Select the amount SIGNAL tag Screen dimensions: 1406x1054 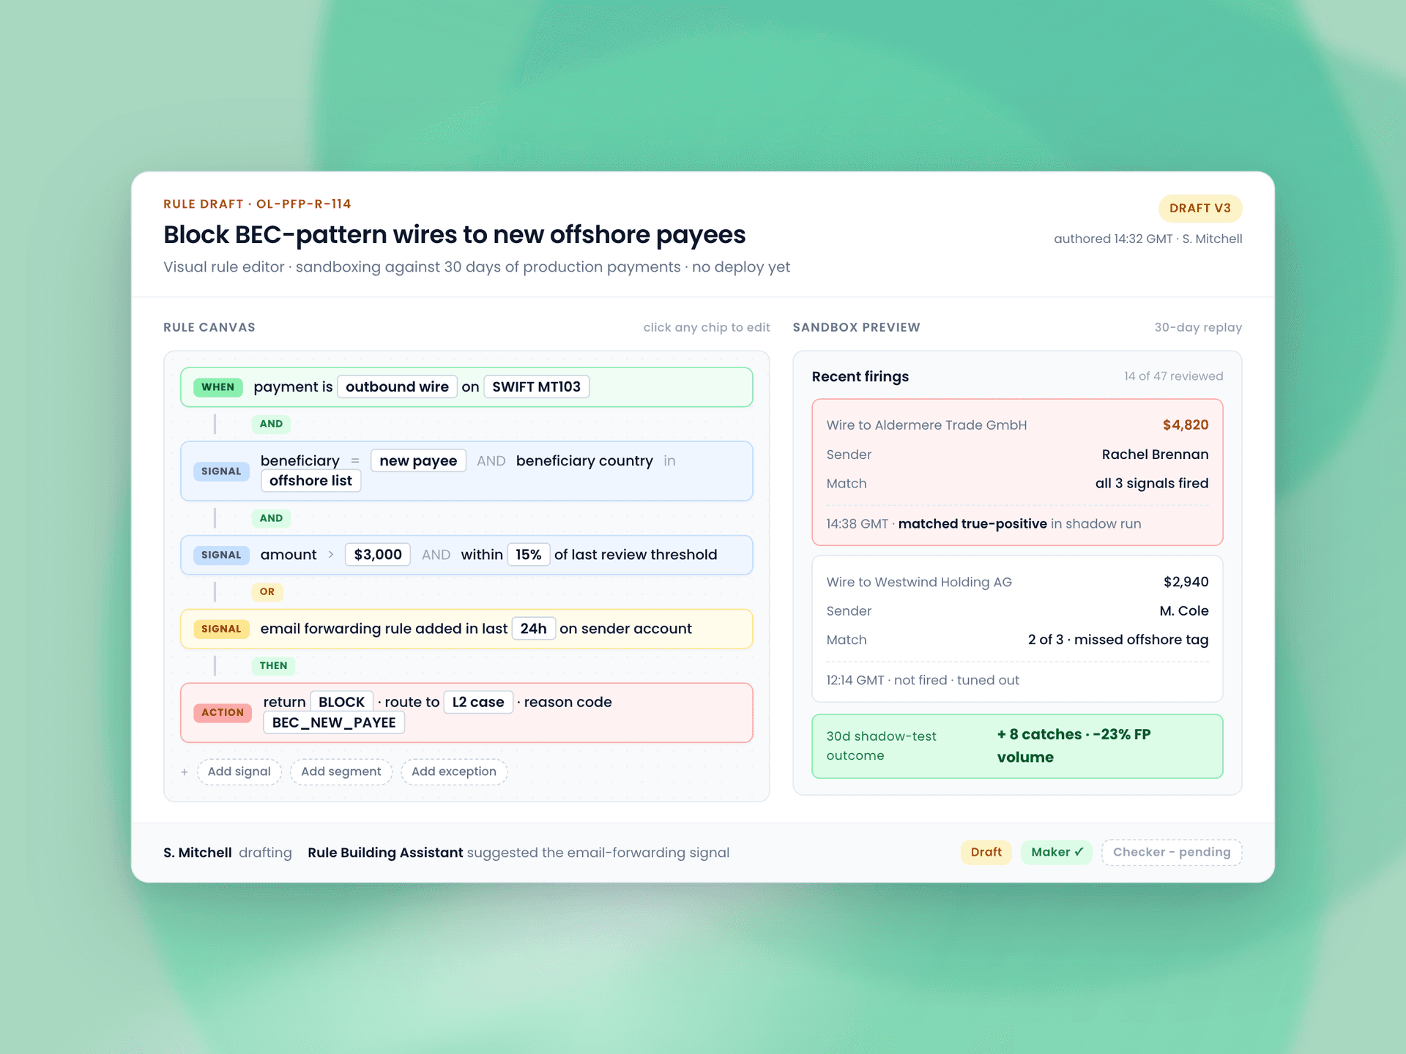(221, 555)
